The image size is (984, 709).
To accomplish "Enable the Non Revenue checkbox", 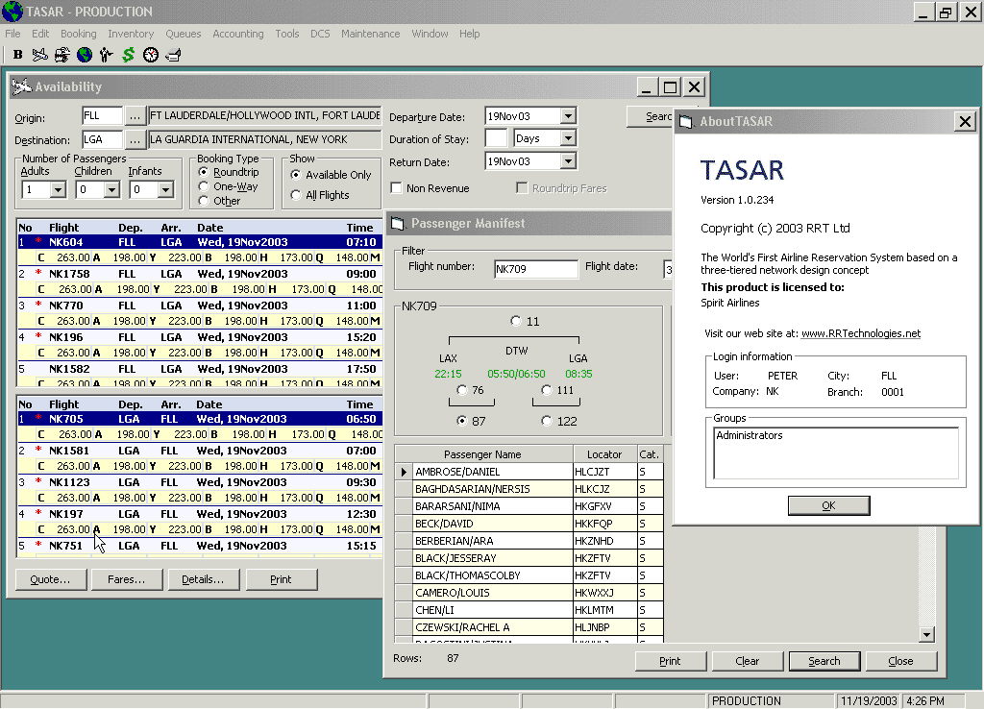I will (x=396, y=188).
